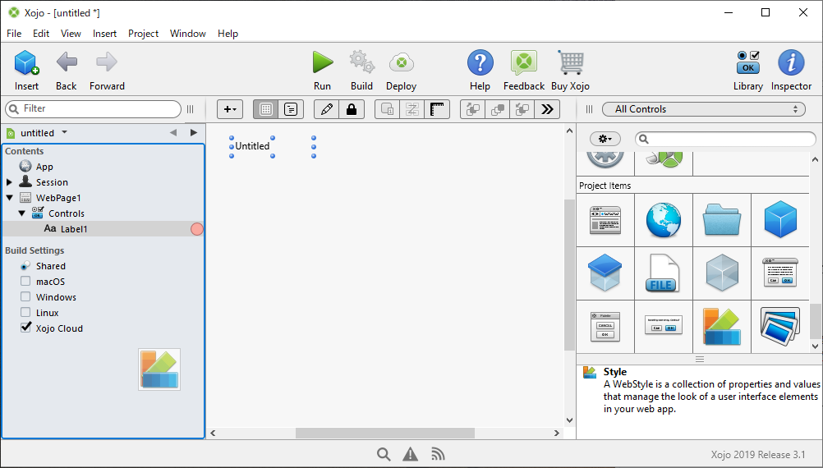Toggle the red breakpoint marker on Label1

pyautogui.click(x=197, y=229)
